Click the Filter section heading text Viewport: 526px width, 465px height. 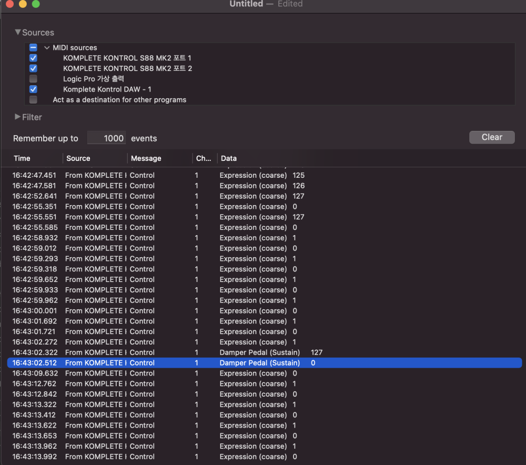pos(32,117)
